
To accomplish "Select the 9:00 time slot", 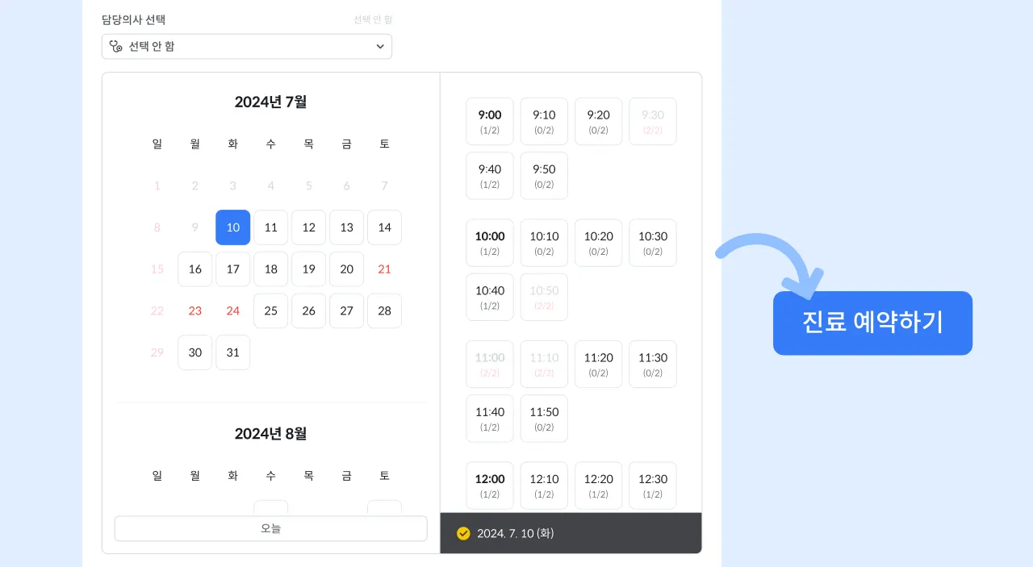I will pos(490,121).
